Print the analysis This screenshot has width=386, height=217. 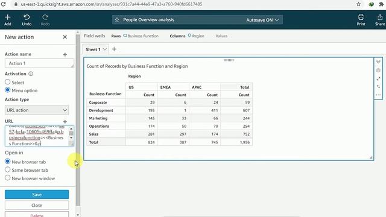(x=361, y=20)
